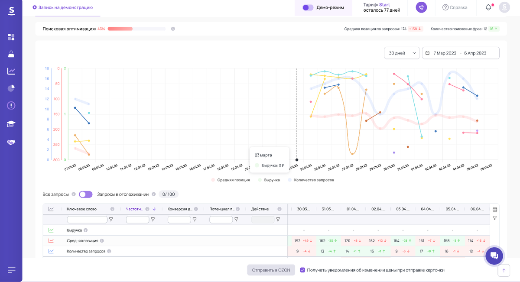This screenshot has width=520, height=282.
Task: Click the 30.03 date column header
Action: click(x=303, y=209)
